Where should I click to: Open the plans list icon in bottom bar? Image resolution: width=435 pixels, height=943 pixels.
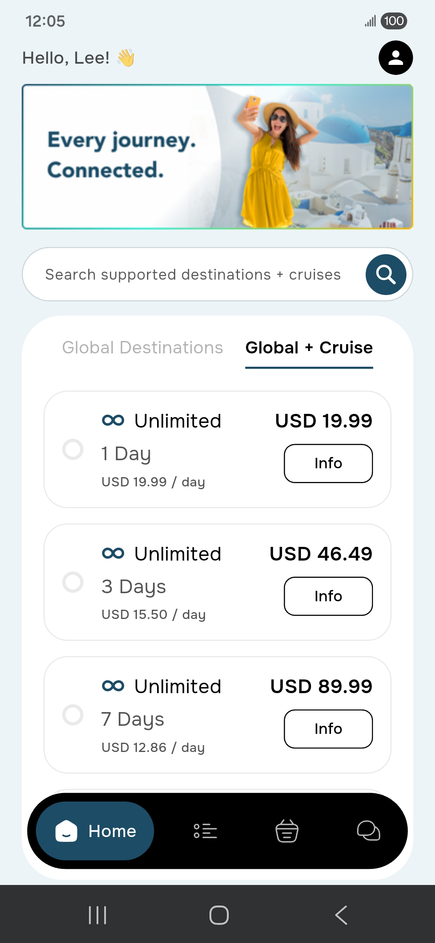coord(205,831)
